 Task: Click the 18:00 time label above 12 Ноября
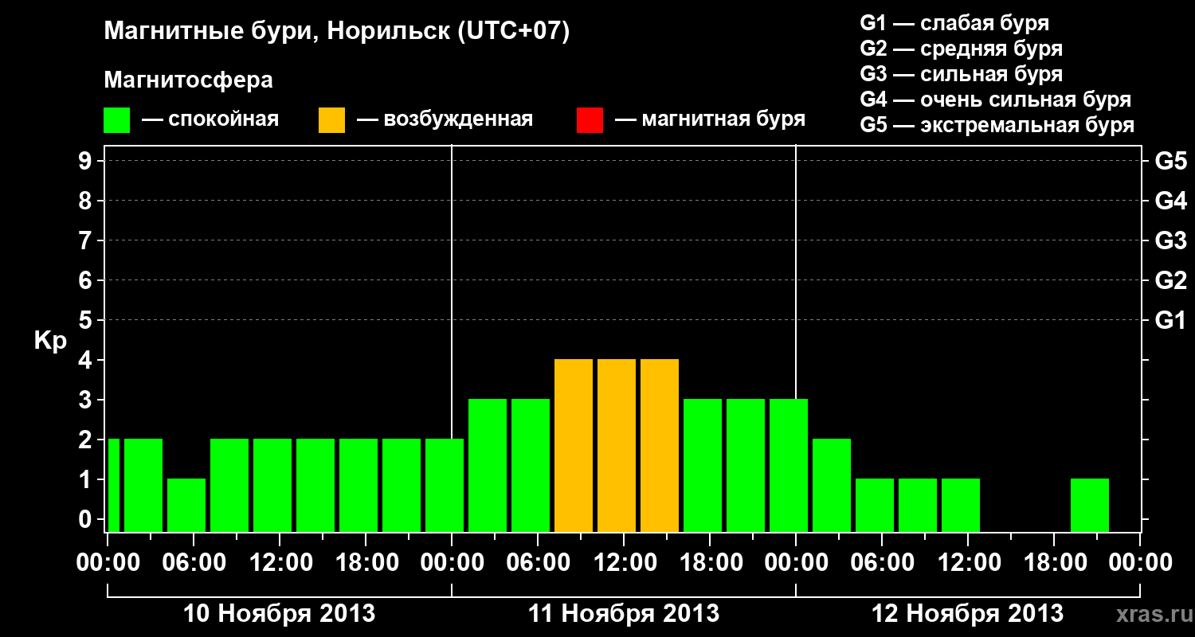(1054, 563)
